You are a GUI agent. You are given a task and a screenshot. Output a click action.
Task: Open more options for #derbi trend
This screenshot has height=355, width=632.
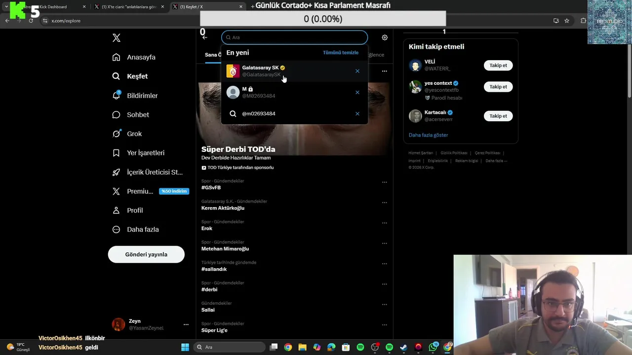tap(385, 284)
